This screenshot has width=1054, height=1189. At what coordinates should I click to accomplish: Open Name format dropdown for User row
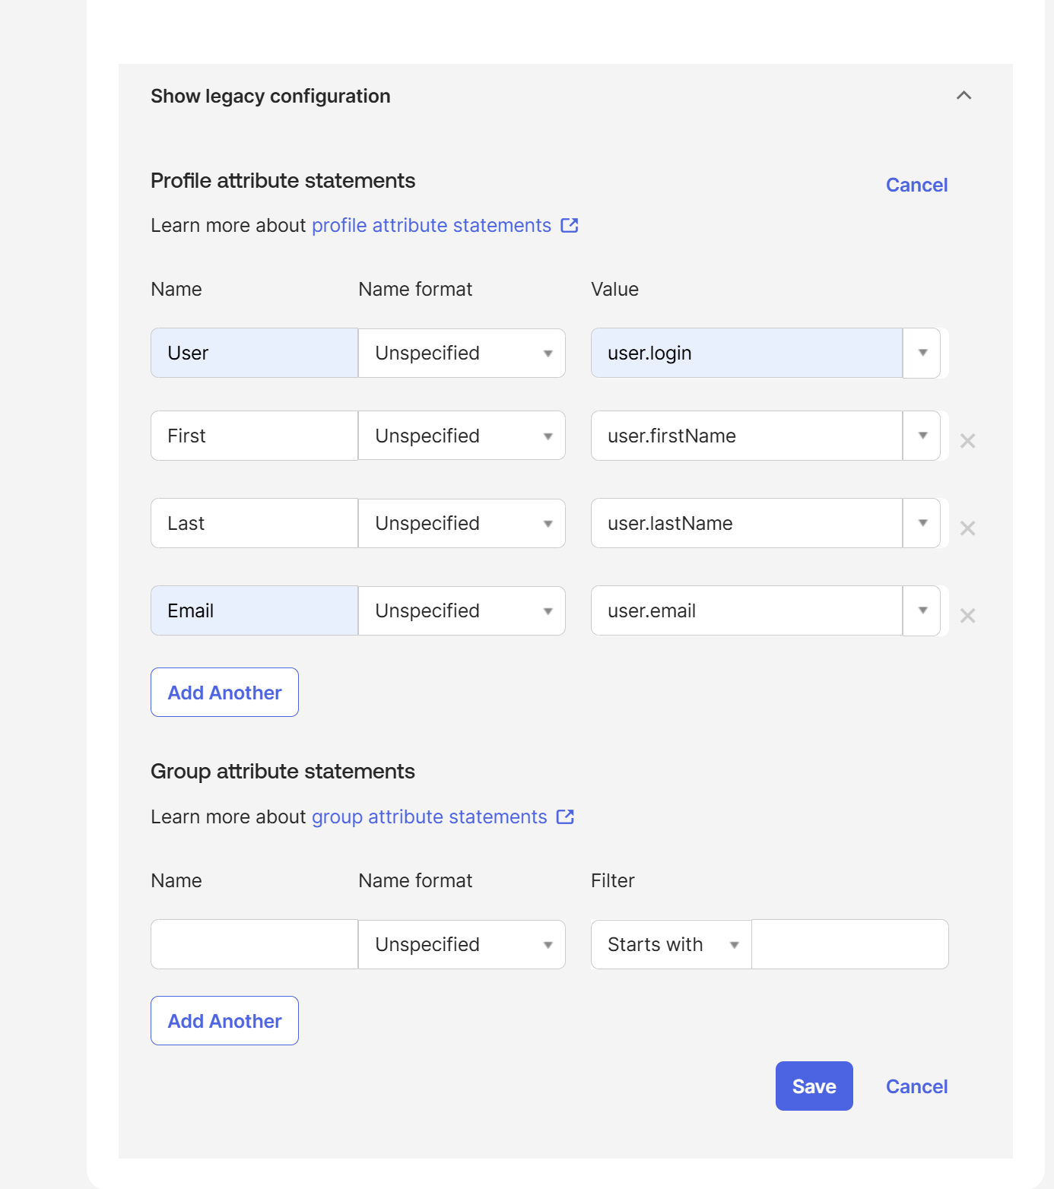[462, 353]
